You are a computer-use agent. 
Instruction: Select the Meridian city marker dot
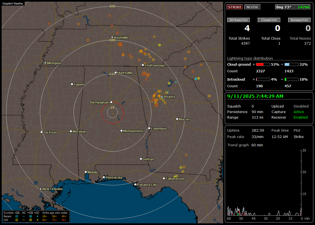[x=71, y=131]
